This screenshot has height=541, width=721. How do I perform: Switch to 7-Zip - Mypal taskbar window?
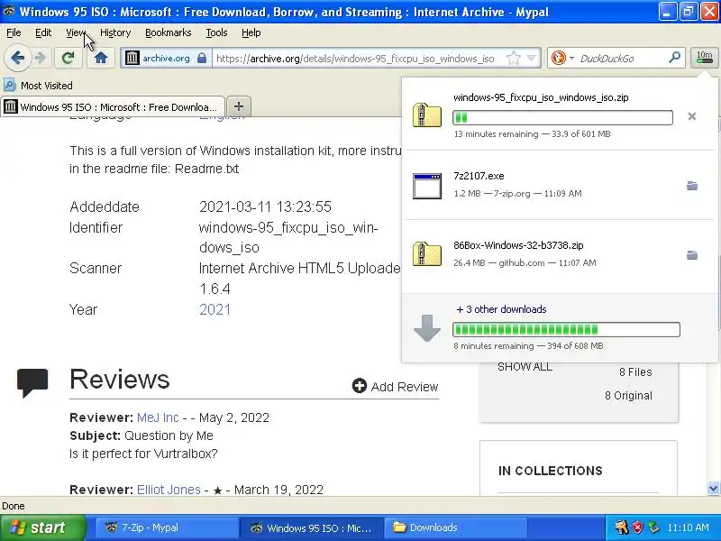[x=166, y=527]
